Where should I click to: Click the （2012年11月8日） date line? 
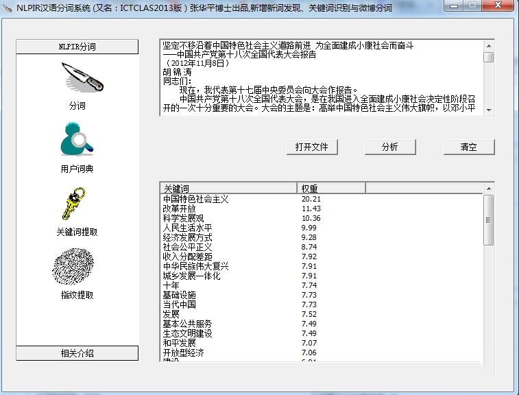pyautogui.click(x=197, y=63)
